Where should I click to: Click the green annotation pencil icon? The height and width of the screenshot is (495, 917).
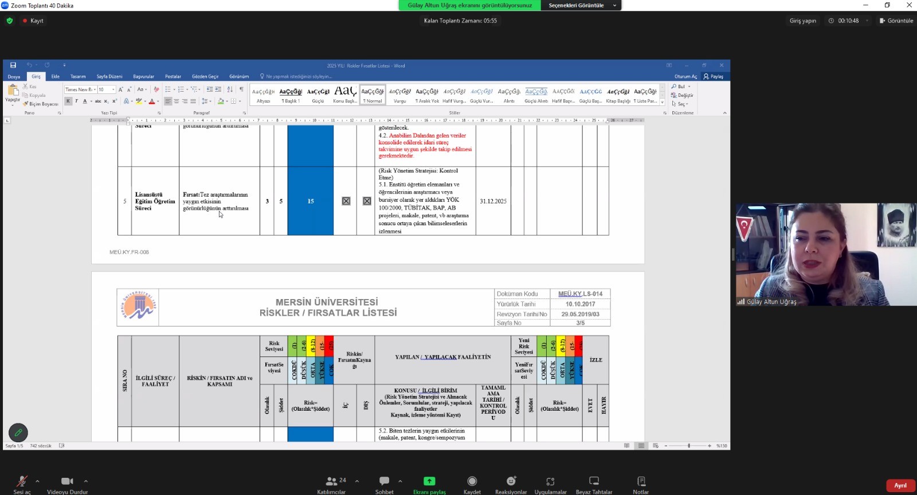[x=18, y=433]
